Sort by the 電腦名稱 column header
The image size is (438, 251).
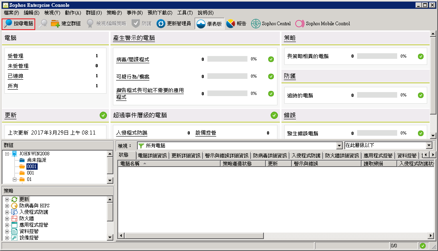pyautogui.click(x=169, y=164)
